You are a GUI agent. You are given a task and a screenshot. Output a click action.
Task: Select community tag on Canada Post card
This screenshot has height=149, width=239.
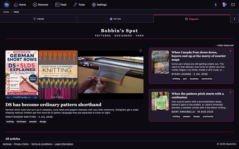coord(207,79)
